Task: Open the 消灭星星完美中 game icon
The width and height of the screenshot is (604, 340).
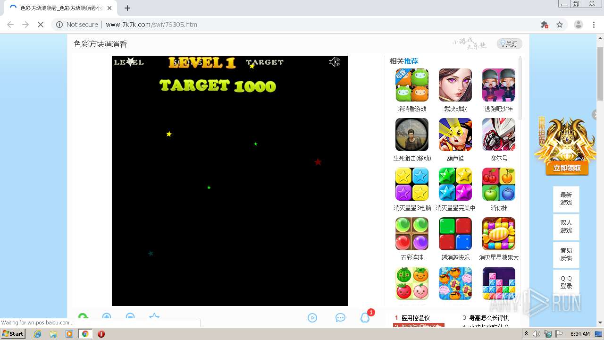Action: click(455, 184)
